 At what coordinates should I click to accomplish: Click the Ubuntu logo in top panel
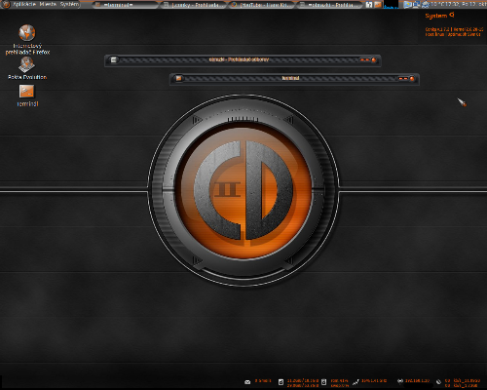pos(6,4)
